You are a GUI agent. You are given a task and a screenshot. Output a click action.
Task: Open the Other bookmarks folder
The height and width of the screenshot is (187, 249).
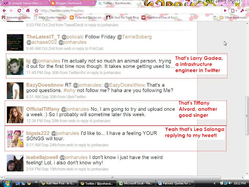[x=233, y=18]
